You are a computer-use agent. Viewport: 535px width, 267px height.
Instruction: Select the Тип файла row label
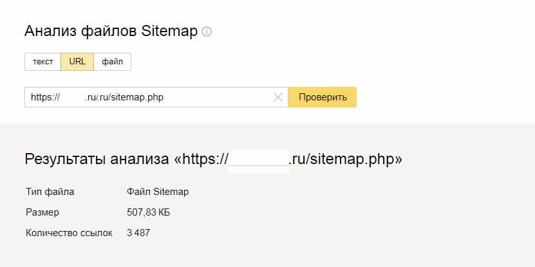[x=50, y=192]
